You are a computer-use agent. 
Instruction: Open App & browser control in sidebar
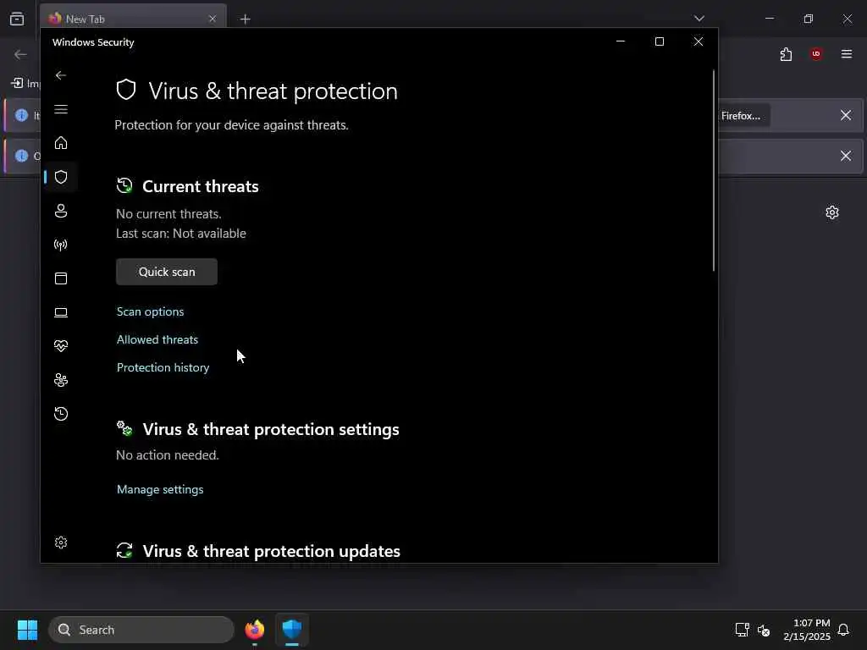(61, 278)
